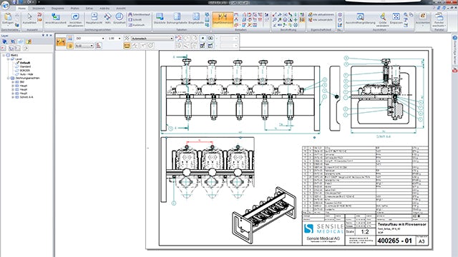Select the BORDER layer in tree

[25, 70]
